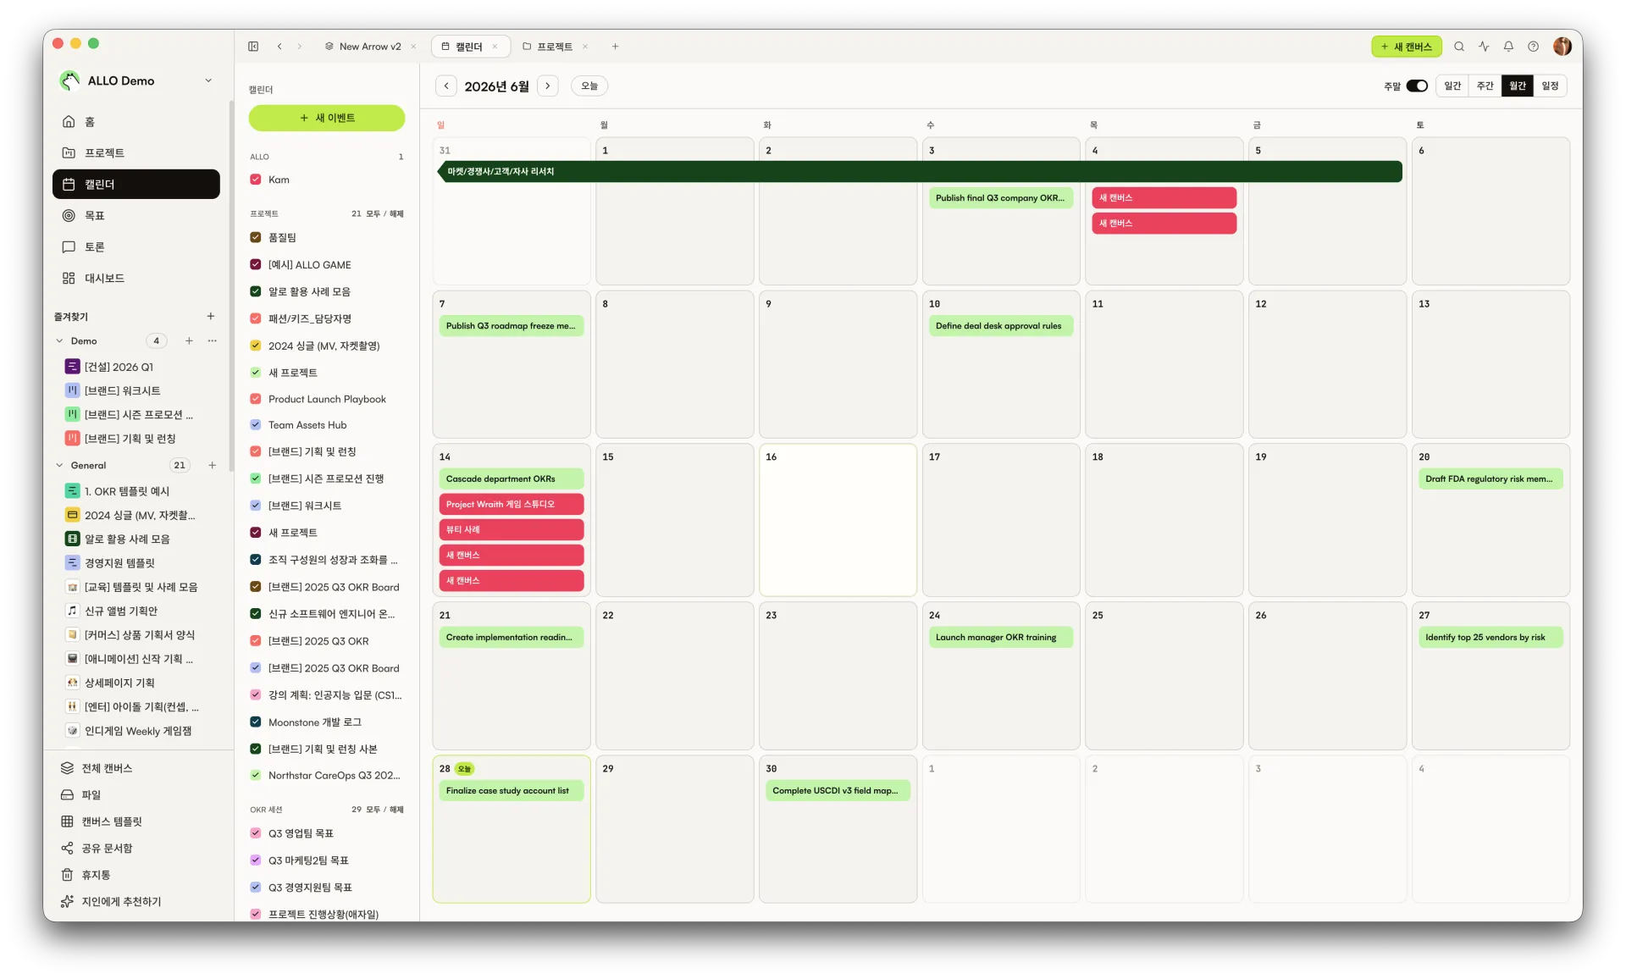The image size is (1626, 979).
Task: Open Define deal desk approval rules event
Action: (x=1000, y=326)
